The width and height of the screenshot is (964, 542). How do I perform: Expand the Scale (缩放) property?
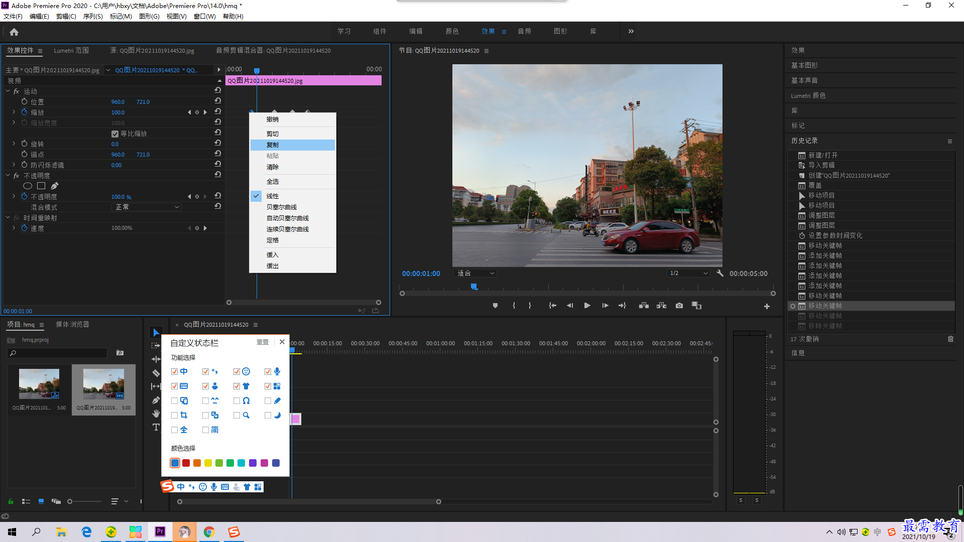click(14, 112)
